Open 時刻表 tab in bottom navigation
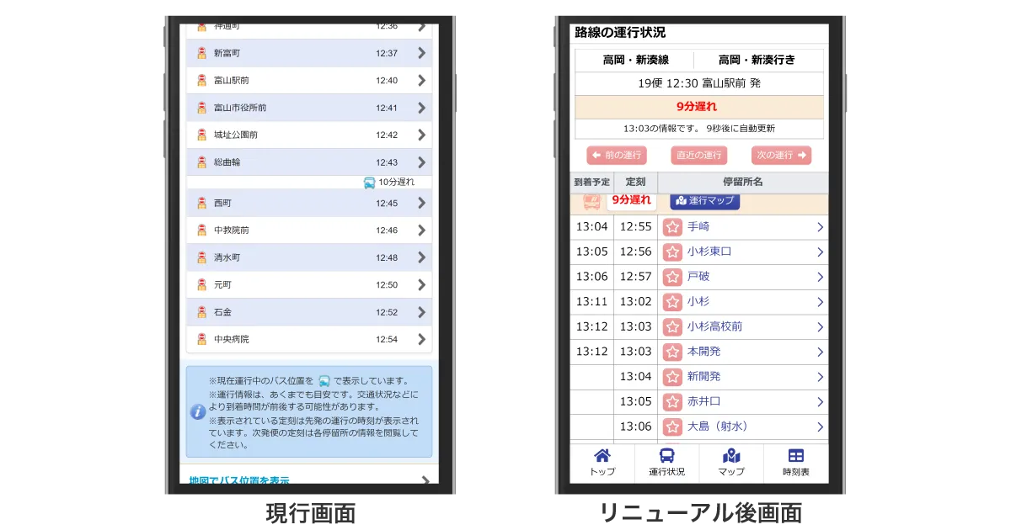The image size is (1011, 530). click(x=796, y=463)
